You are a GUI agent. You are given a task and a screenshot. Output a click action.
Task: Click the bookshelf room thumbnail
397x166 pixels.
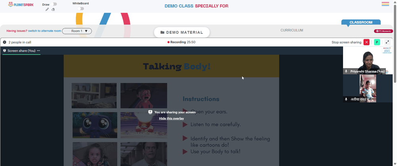(94, 95)
